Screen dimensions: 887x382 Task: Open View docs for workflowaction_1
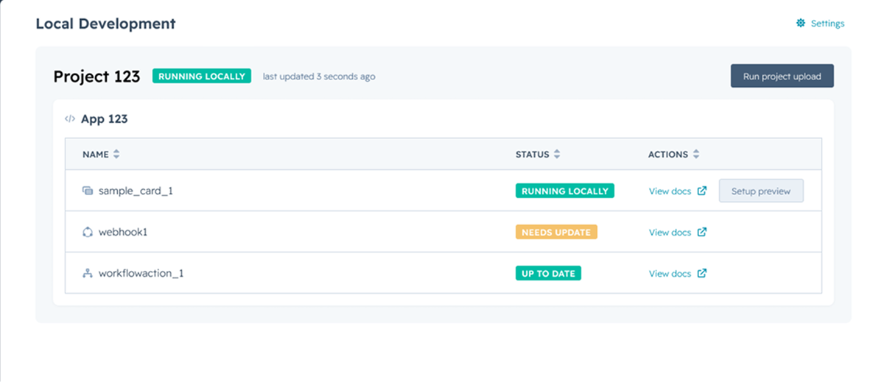(670, 273)
